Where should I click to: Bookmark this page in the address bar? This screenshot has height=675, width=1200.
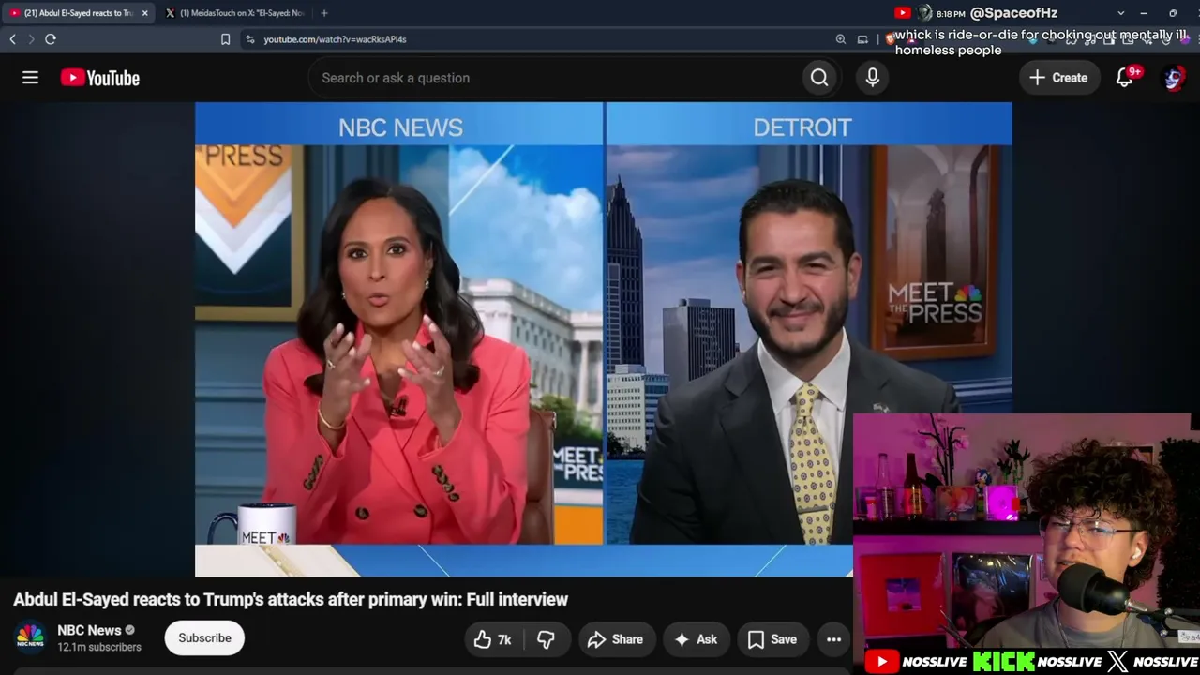(x=225, y=39)
